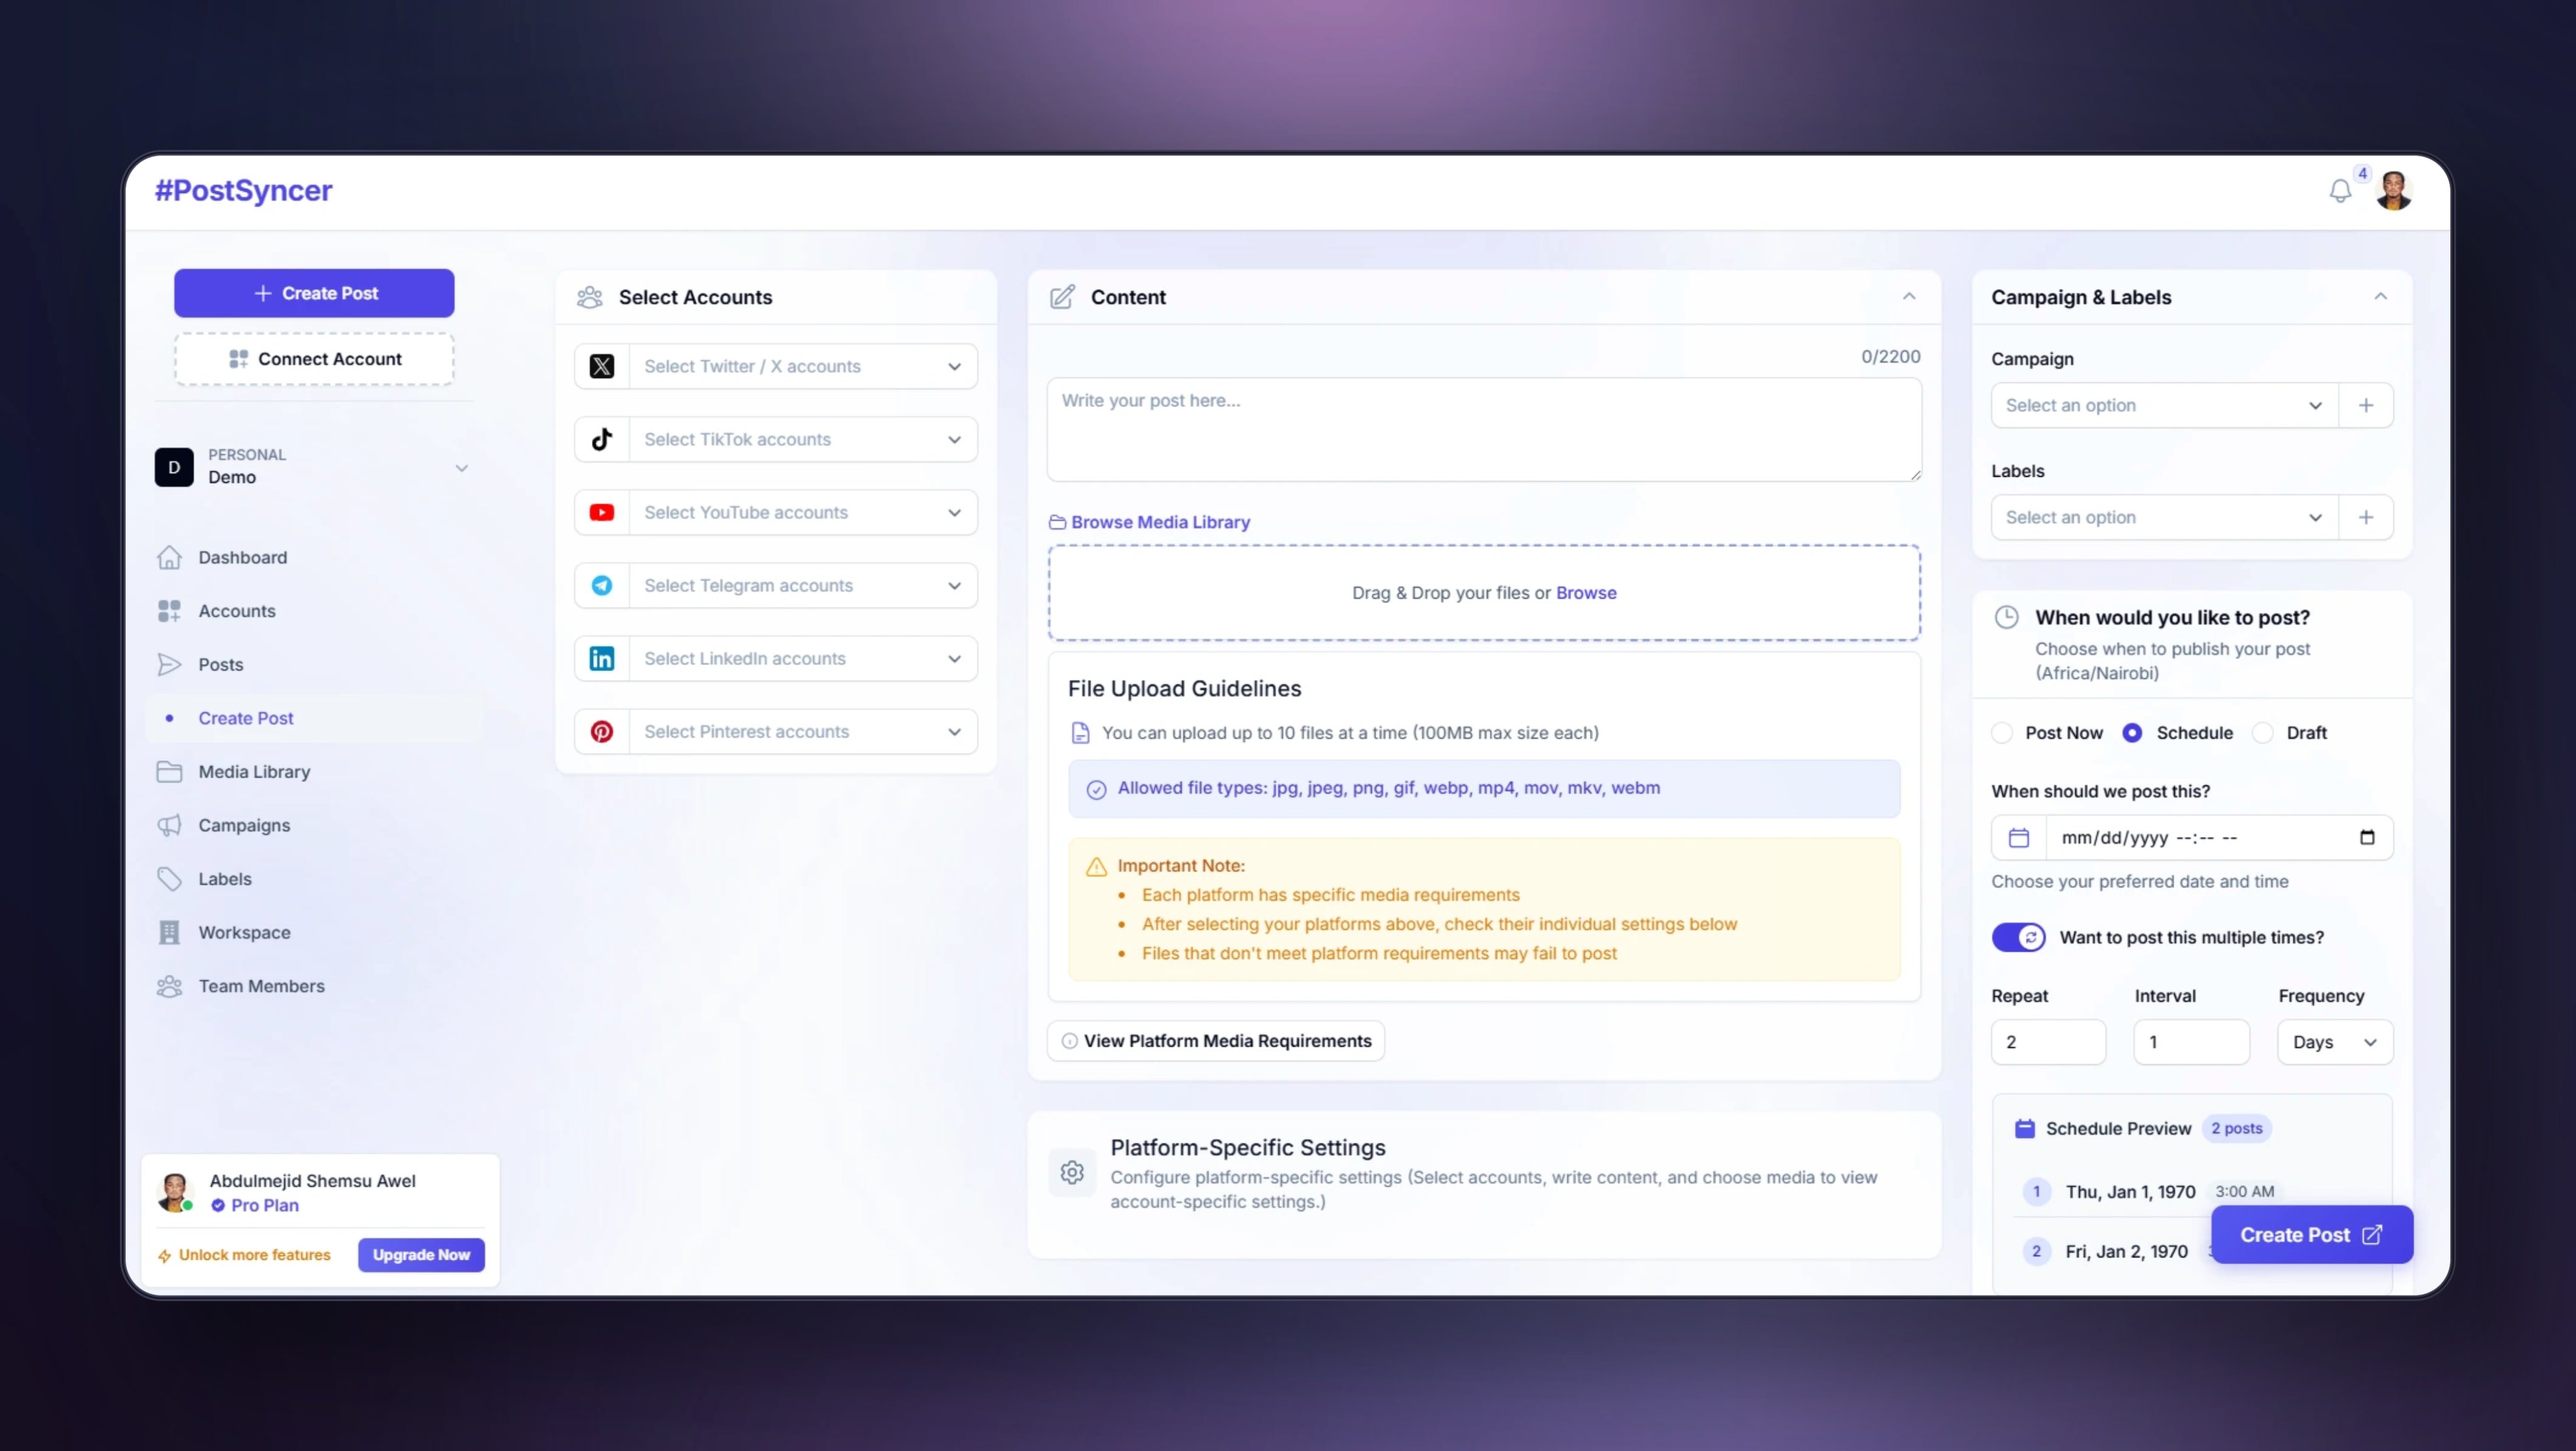
Task: Click the Upgrade Now button
Action: pyautogui.click(x=421, y=1254)
